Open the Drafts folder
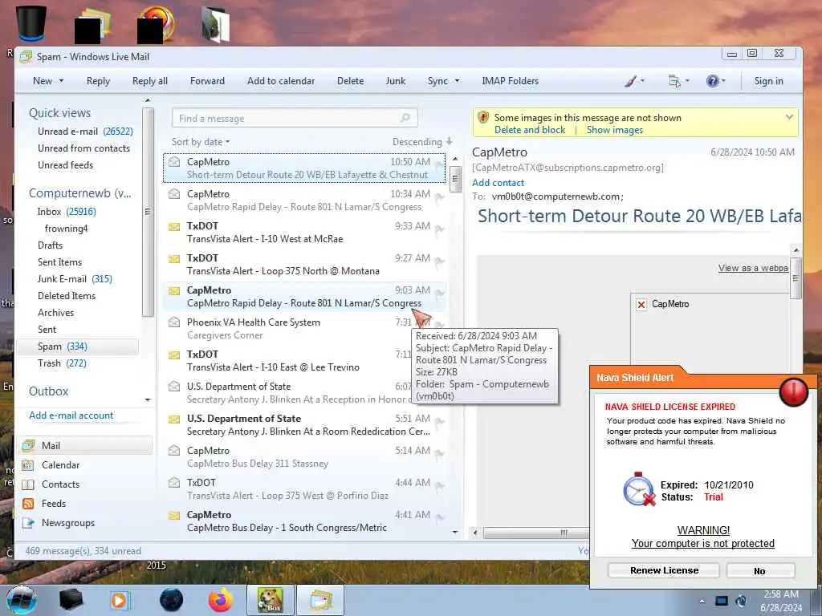Image resolution: width=822 pixels, height=616 pixels. tap(50, 245)
